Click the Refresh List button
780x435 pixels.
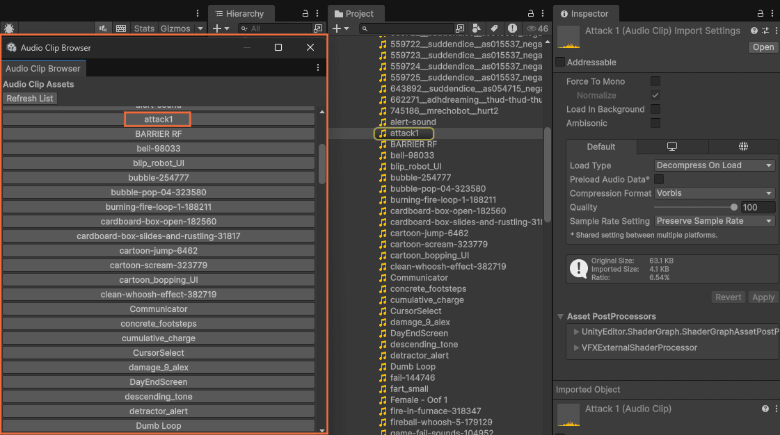(x=29, y=98)
